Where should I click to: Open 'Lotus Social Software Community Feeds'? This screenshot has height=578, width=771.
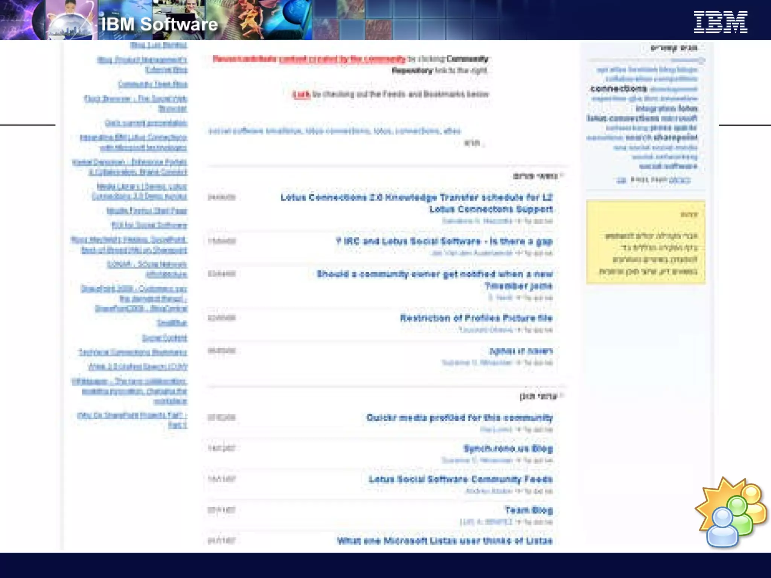point(460,479)
